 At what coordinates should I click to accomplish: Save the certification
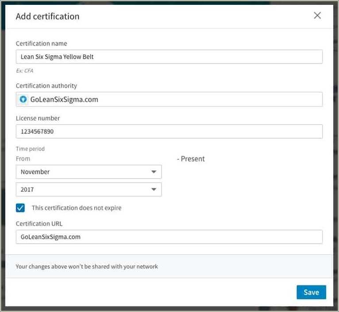(x=311, y=292)
